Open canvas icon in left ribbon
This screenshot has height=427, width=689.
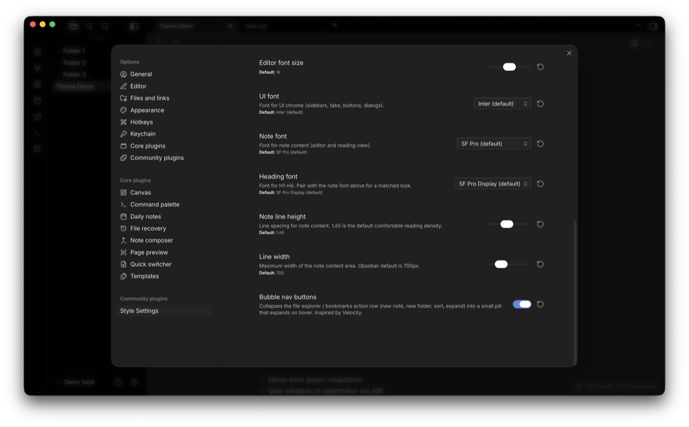click(37, 85)
